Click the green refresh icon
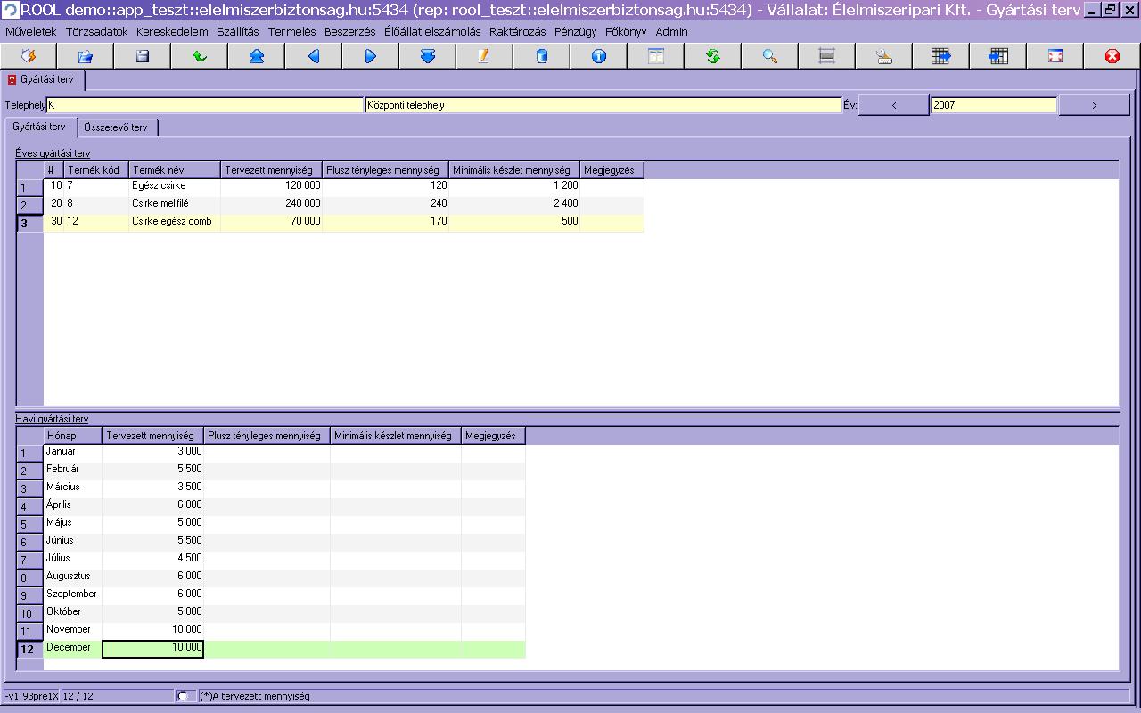The image size is (1141, 713). (713, 56)
